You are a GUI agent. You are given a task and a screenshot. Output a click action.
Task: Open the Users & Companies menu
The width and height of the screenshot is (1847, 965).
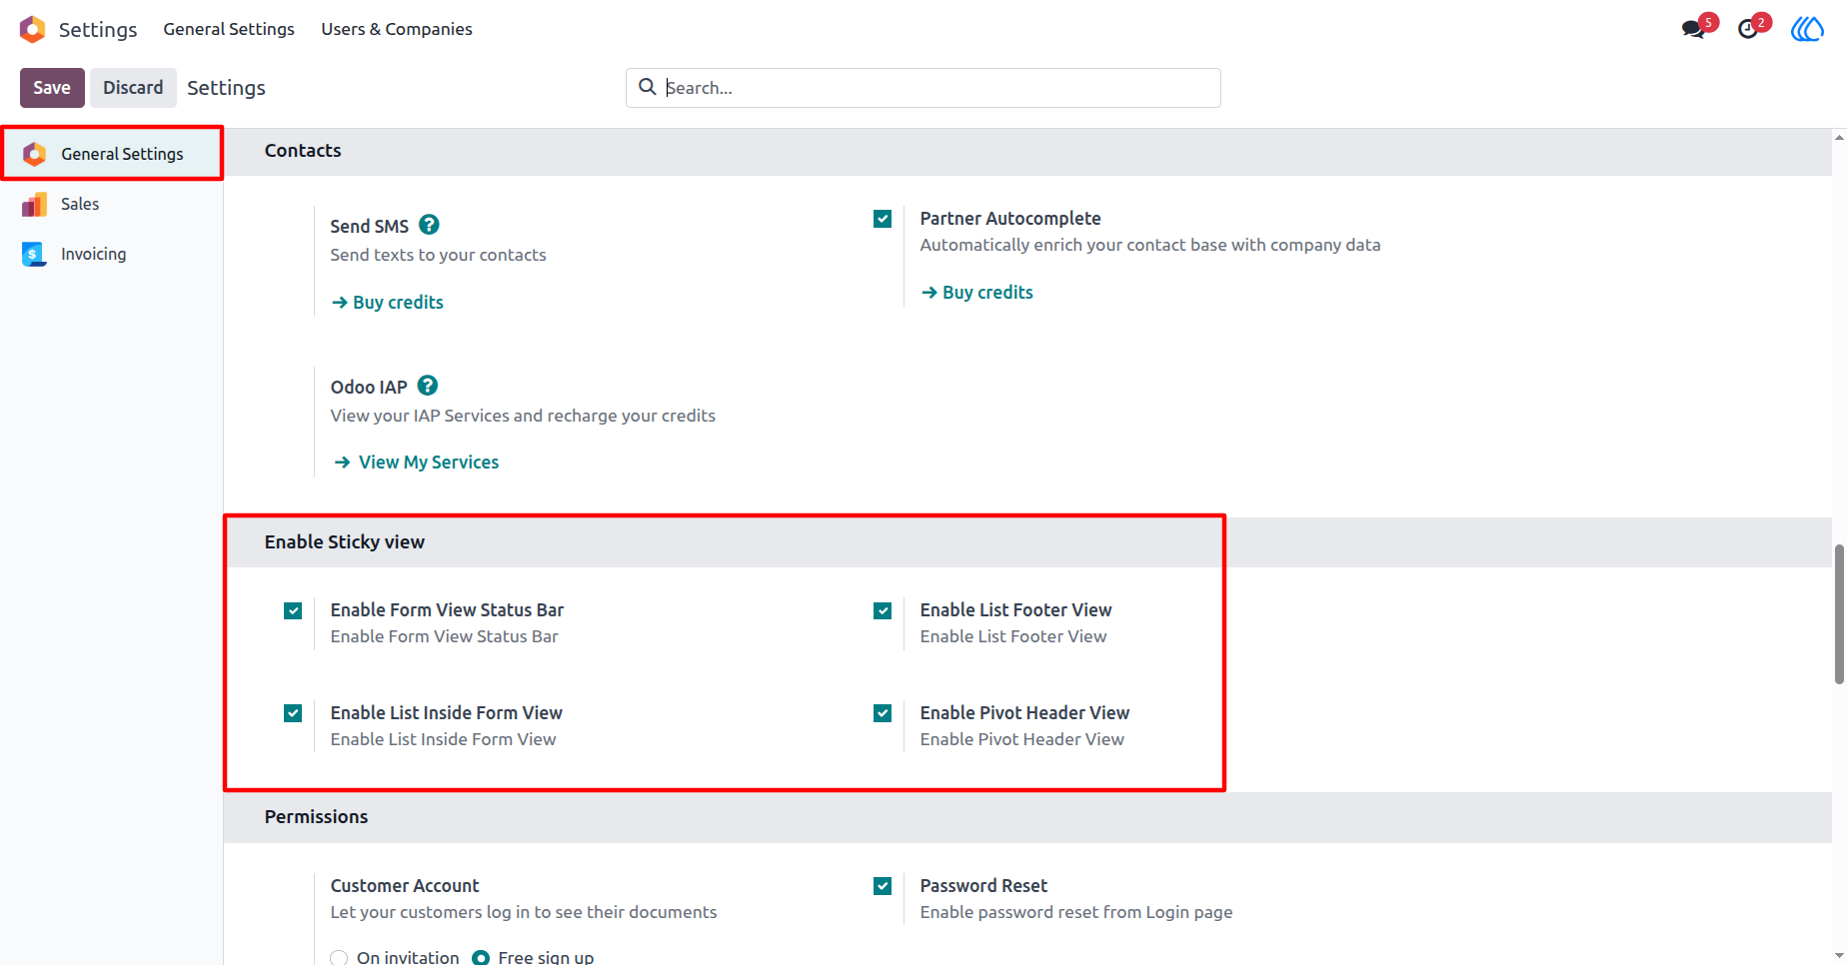(x=397, y=29)
